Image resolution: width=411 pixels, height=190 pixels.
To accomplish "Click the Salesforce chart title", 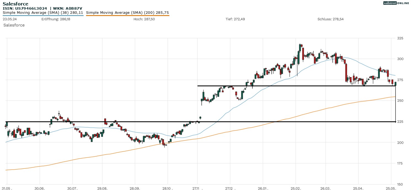I will click(x=15, y=4).
